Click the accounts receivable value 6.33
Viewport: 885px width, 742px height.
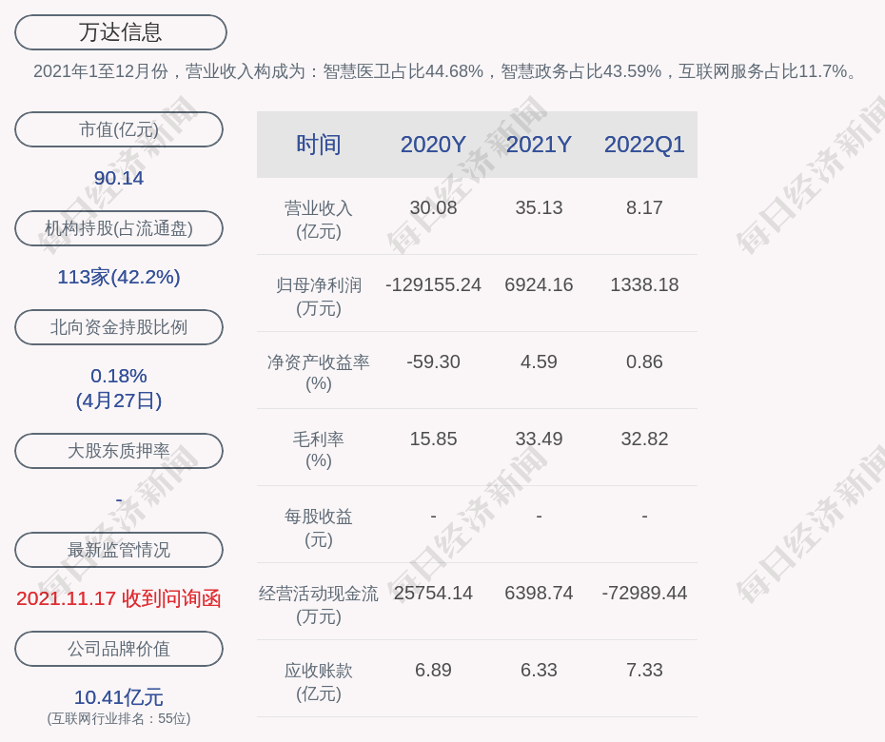(539, 670)
